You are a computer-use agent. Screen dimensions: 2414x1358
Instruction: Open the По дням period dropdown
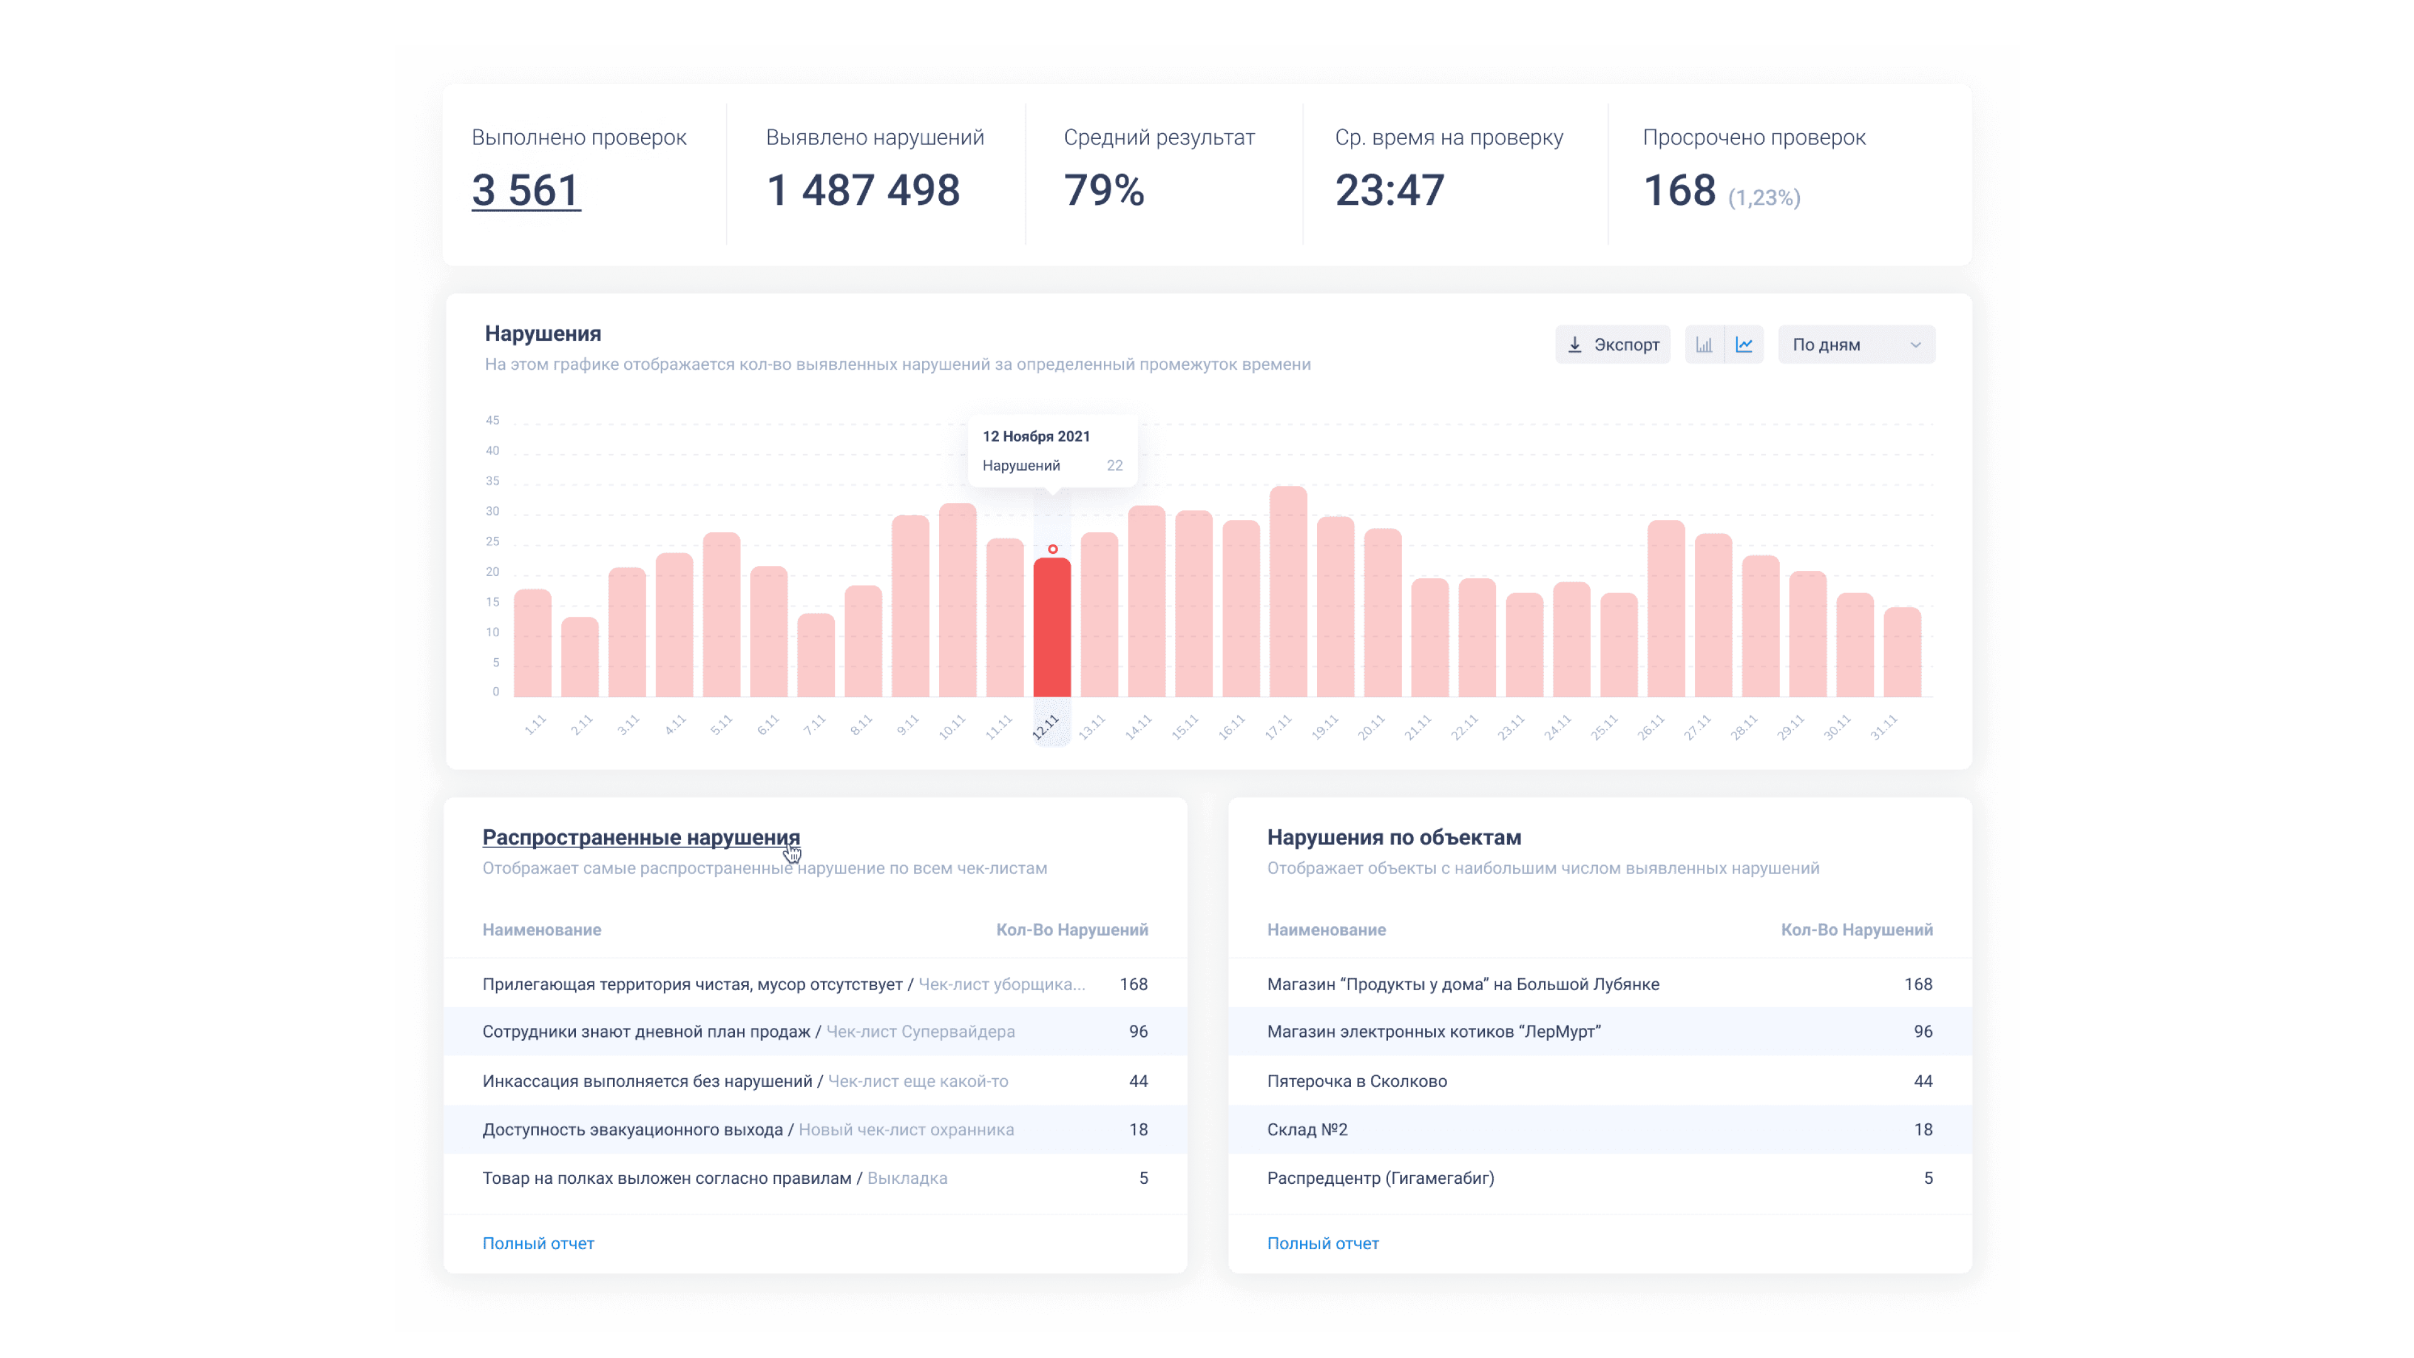[1856, 345]
